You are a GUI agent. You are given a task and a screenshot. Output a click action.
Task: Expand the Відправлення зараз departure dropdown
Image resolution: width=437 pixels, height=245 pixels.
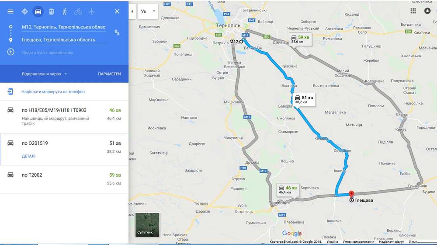[x=45, y=74]
